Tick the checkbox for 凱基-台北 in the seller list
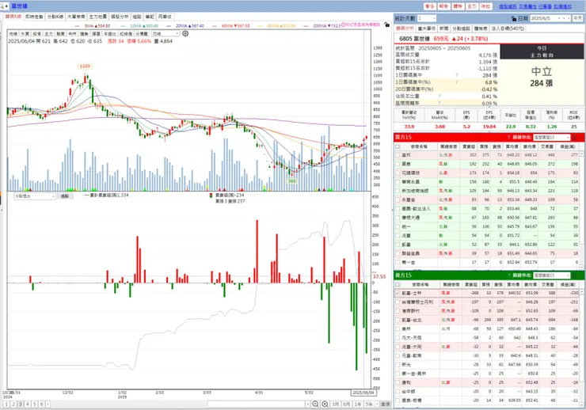This screenshot has height=410, width=586. 398,320
